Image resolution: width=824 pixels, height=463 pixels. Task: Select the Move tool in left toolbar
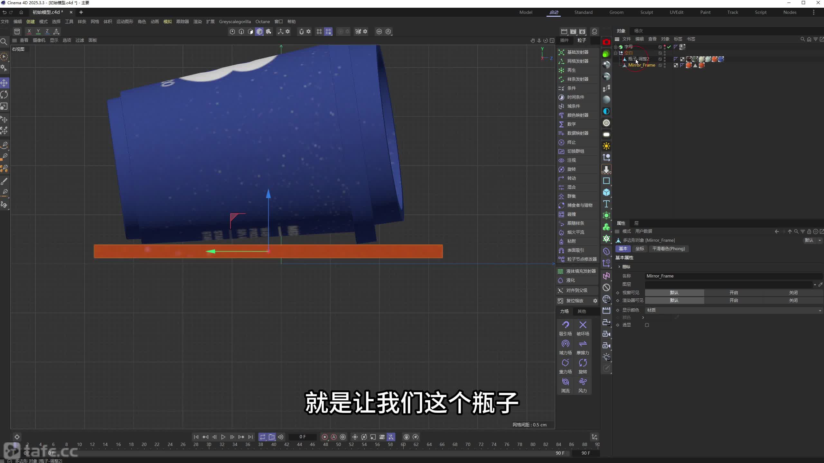[4, 83]
